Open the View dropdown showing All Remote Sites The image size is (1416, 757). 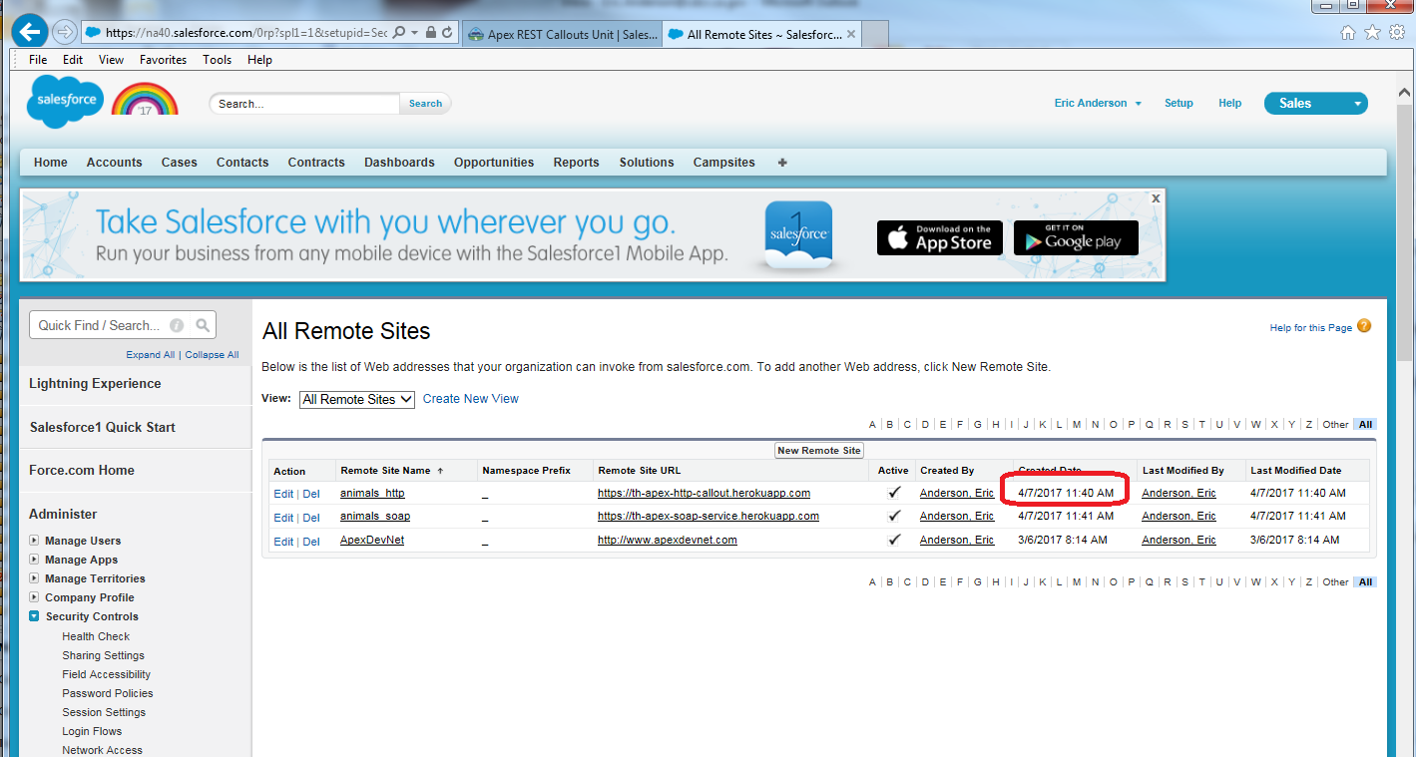[357, 399]
